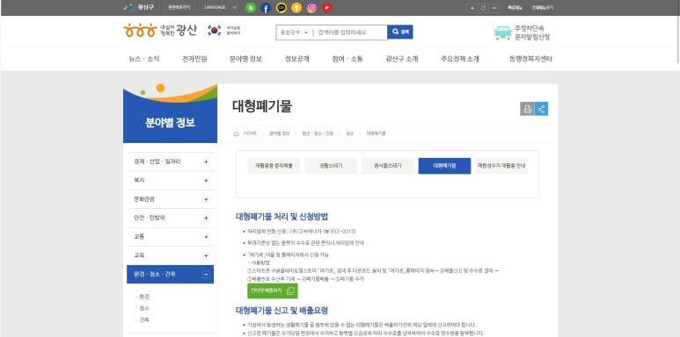The height and width of the screenshot is (337, 680).
Task: Open the LANGUAGE dropdown
Action: [221, 7]
